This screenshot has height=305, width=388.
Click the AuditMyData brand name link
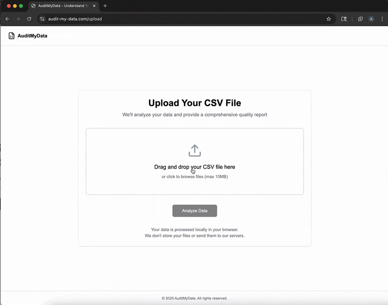32,35
